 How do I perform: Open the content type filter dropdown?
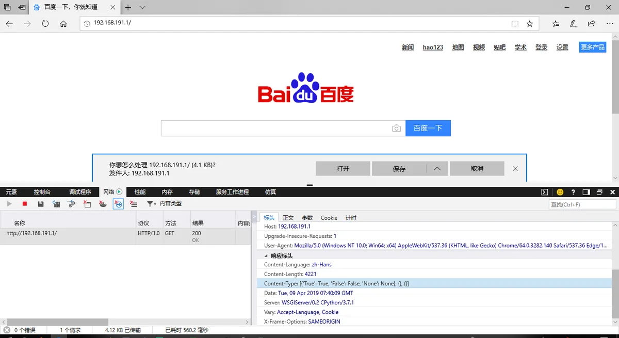click(164, 204)
